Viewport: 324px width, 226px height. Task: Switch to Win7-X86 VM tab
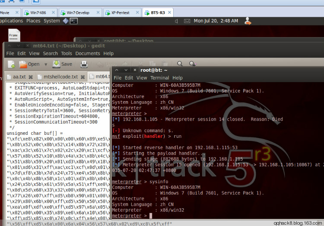tap(38, 13)
